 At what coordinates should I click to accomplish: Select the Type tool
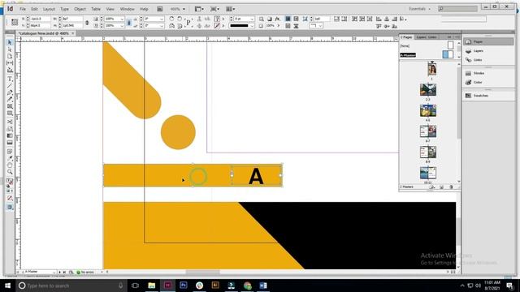tap(10, 79)
